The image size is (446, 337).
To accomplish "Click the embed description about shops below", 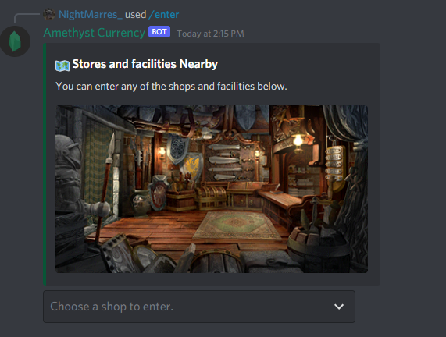I will pos(171,86).
